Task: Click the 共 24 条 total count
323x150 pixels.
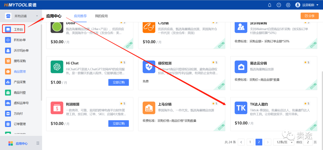Action: click(230, 142)
